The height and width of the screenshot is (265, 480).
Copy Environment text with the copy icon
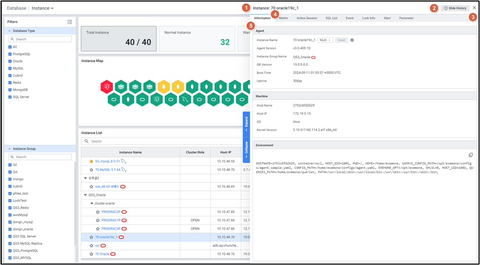pos(470,155)
